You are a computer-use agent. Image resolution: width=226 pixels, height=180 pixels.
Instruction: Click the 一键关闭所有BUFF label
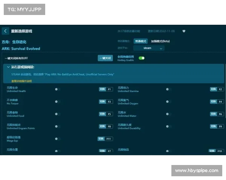[x=16, y=58]
